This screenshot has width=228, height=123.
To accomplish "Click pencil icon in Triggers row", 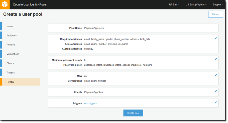I will coord(215,102).
